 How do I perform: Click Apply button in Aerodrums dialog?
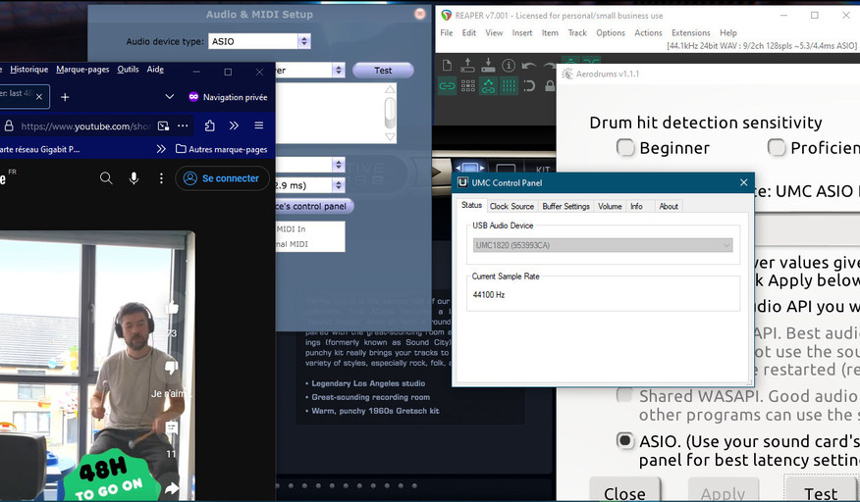pos(723,492)
